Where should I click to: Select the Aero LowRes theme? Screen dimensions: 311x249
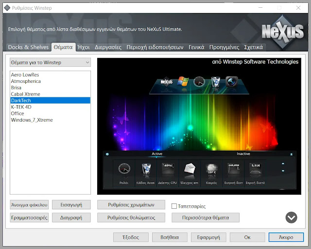coord(51,75)
